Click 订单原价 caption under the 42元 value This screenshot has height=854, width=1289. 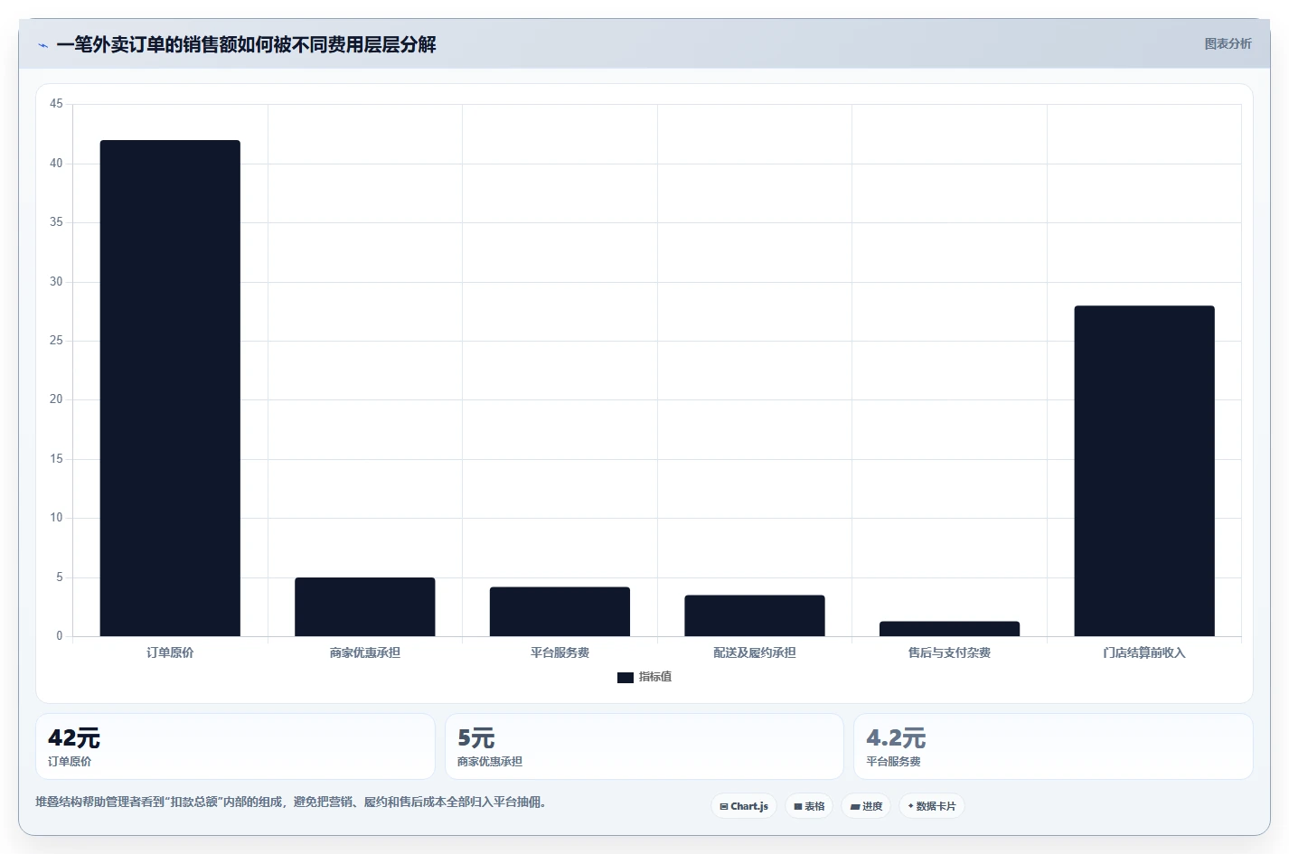[70, 762]
